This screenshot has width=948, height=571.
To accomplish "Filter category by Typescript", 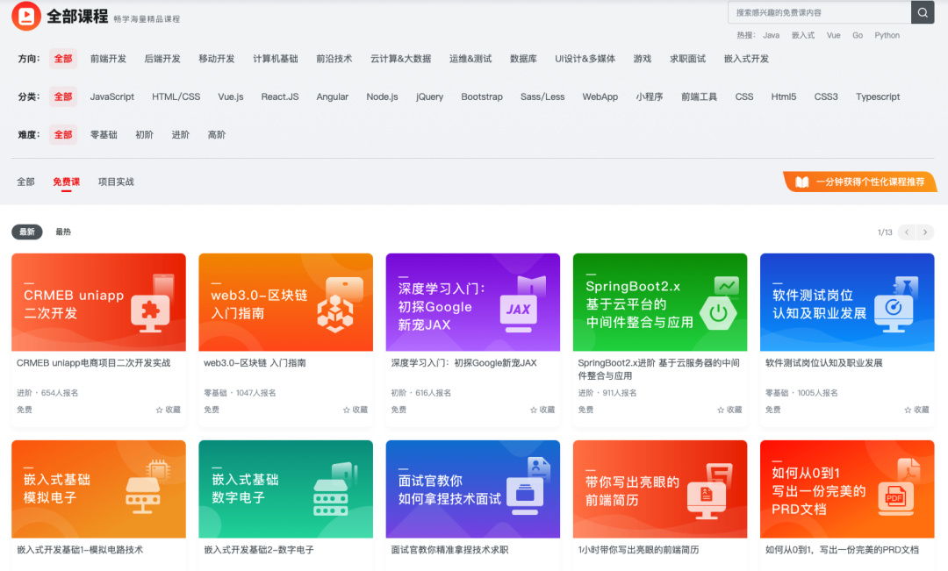I will 878,96.
